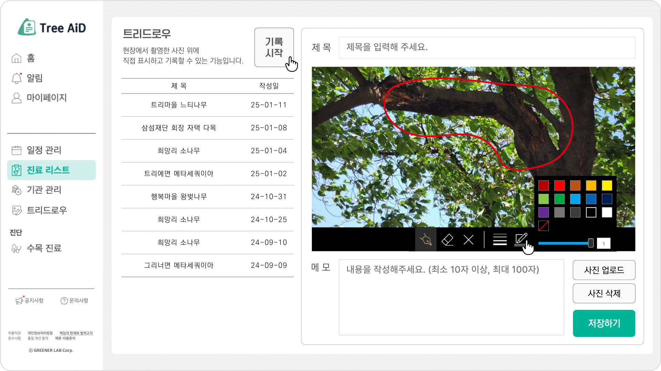The width and height of the screenshot is (661, 371).
Task: Click the 사진 업로드 button
Action: click(604, 270)
